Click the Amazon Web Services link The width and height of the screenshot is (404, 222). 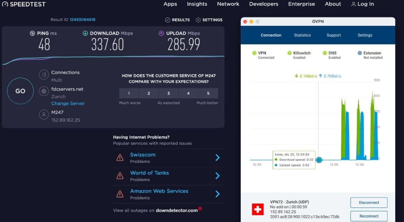click(159, 191)
